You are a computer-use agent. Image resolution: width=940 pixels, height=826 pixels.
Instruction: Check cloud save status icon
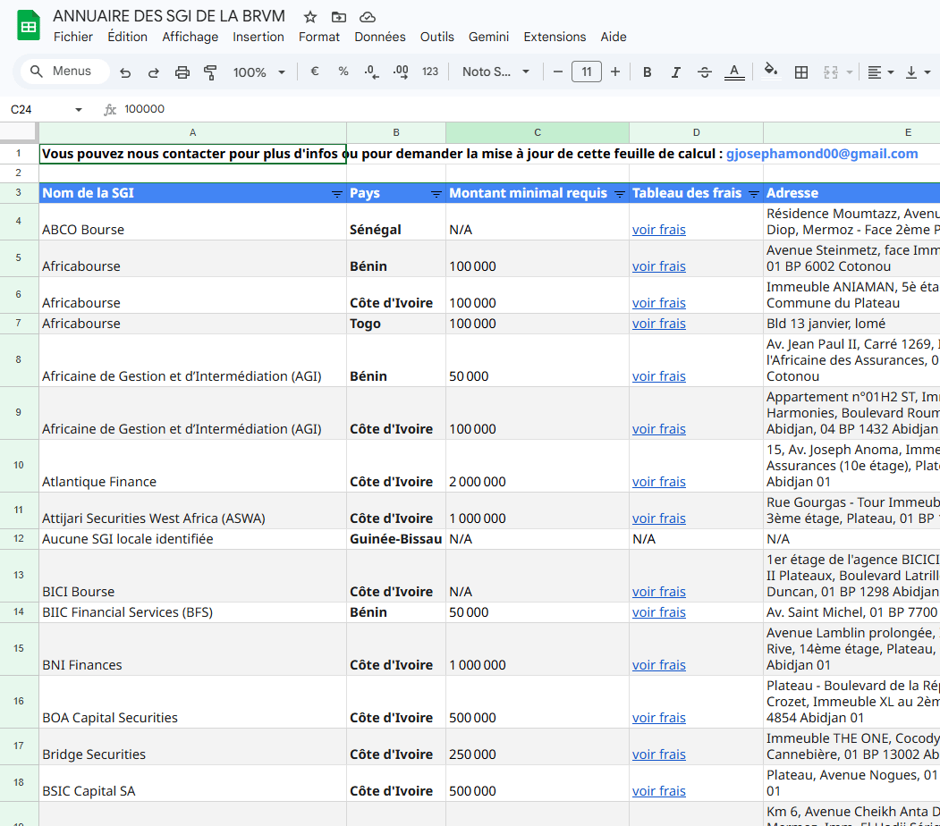(368, 17)
